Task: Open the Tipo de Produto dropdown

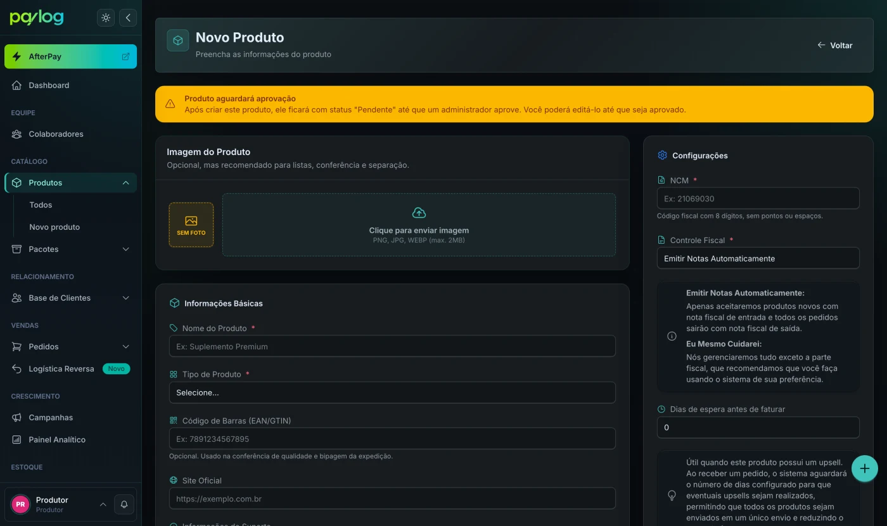Action: pos(392,392)
